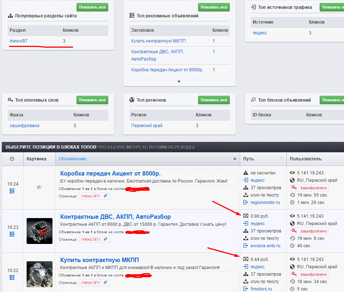Image resolution: width=344 pixels, height=292 pixels.
Task: Show all popular site sections
Action: coord(92,7)
